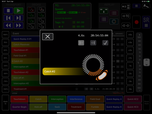Select deck 5 icon
The image size is (152, 114).
coord(31,26)
